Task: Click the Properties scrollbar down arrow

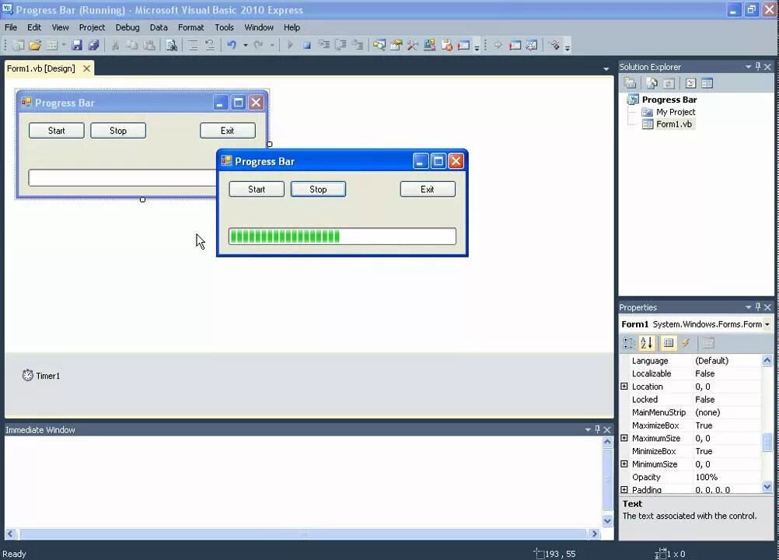Action: pos(767,487)
